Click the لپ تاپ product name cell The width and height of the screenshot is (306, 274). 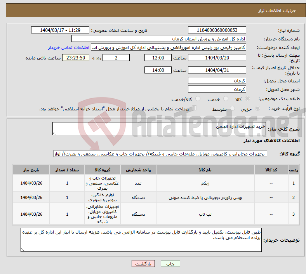click(205, 214)
